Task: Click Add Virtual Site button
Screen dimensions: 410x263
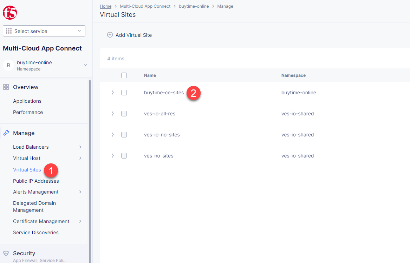Action: coord(129,35)
